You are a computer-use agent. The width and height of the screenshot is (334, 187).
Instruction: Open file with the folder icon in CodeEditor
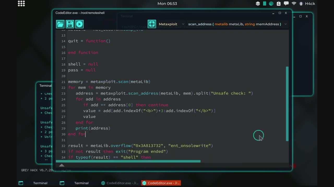point(60,24)
